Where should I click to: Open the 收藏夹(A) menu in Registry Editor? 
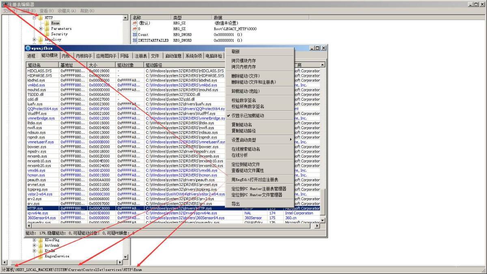click(67, 11)
